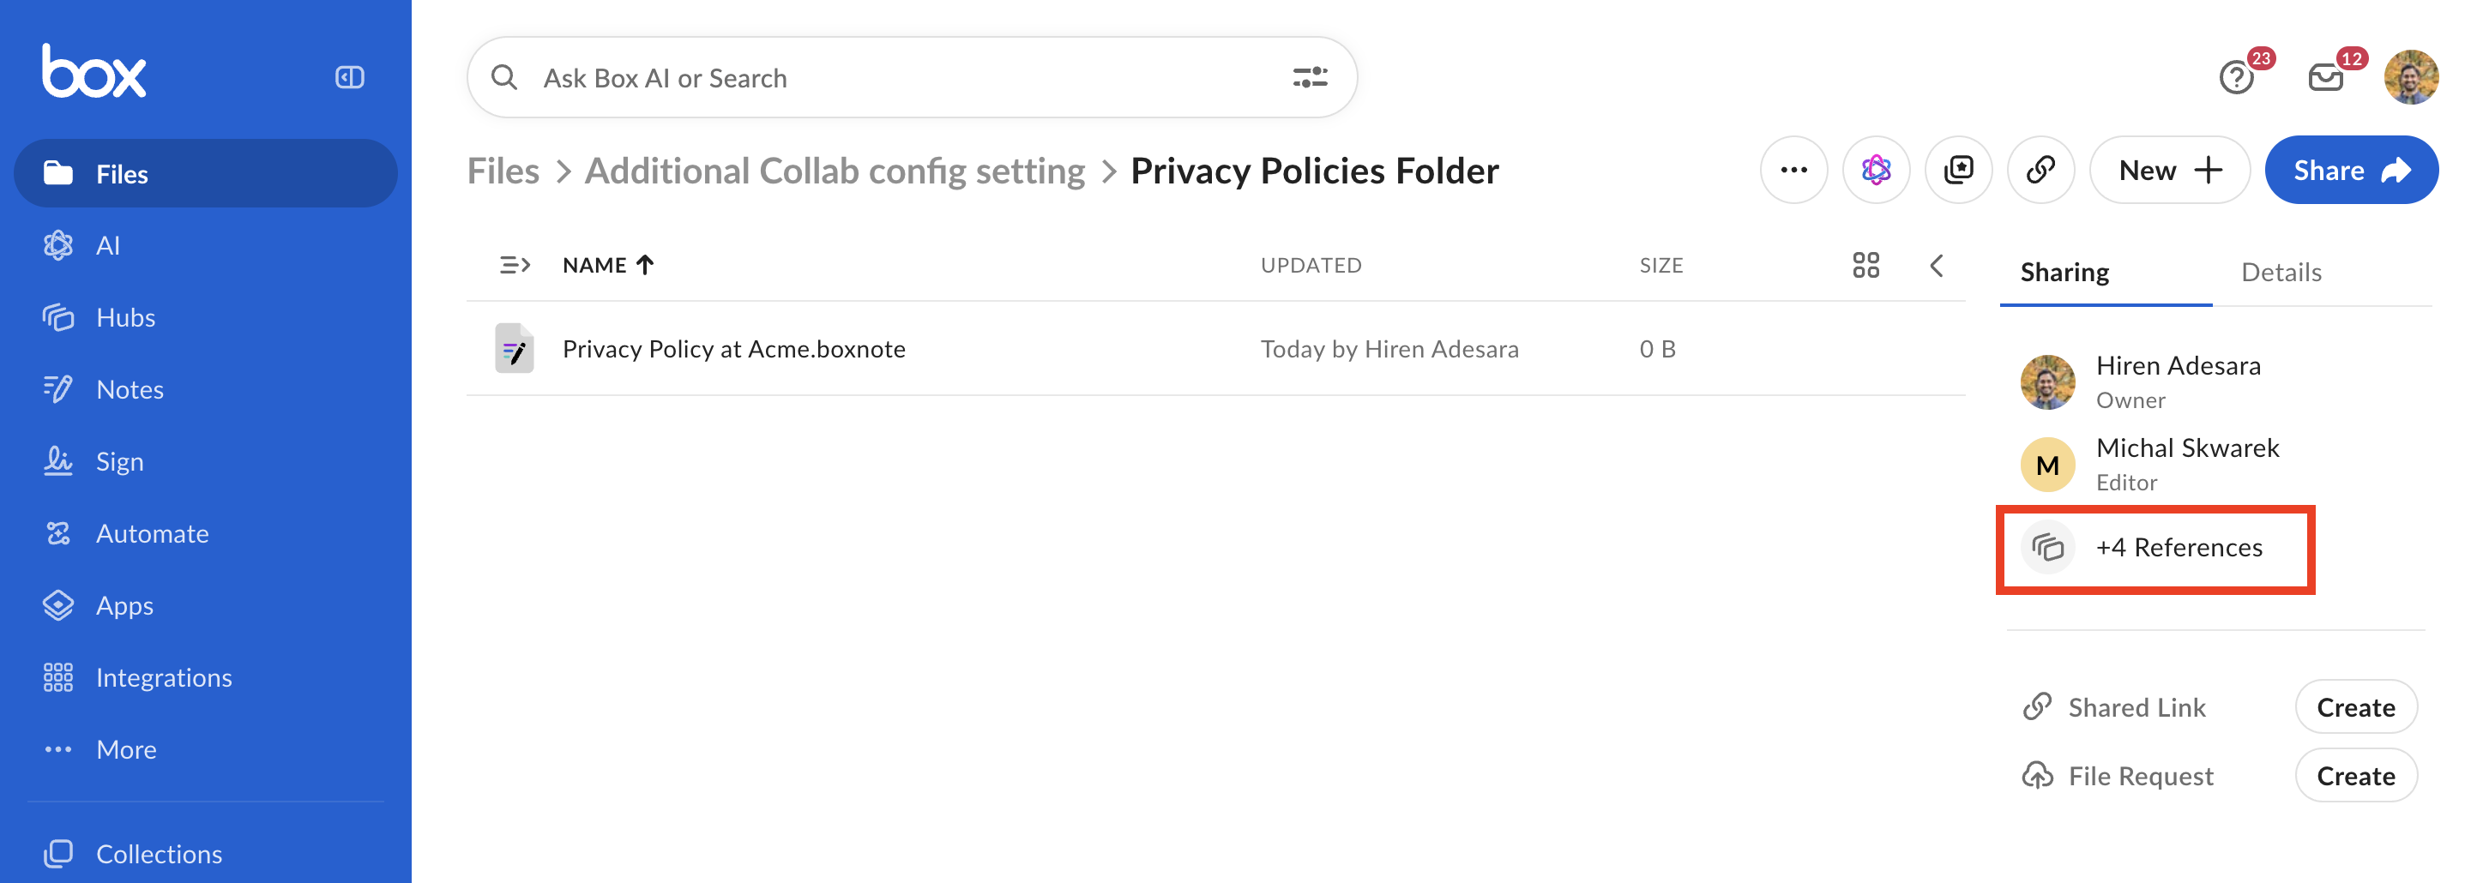The width and height of the screenshot is (2489, 883).
Task: Open Privacy Policy at Acme.boxnote file
Action: [733, 349]
